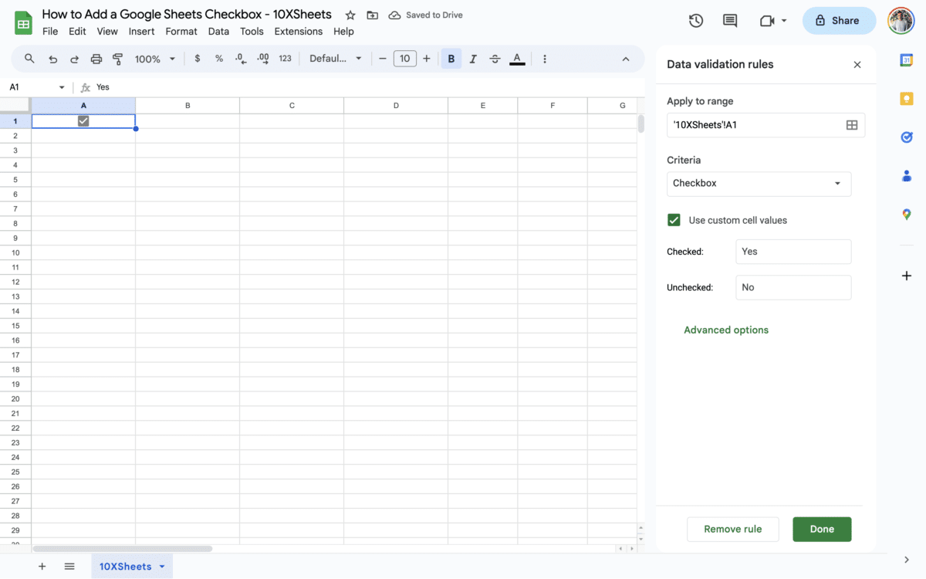Decrease decimal places in the toolbar

tap(239, 58)
